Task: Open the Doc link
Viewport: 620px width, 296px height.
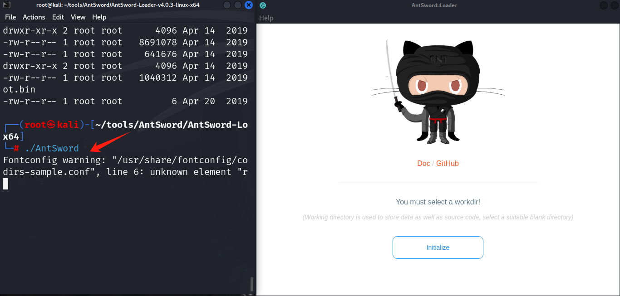Action: tap(423, 163)
